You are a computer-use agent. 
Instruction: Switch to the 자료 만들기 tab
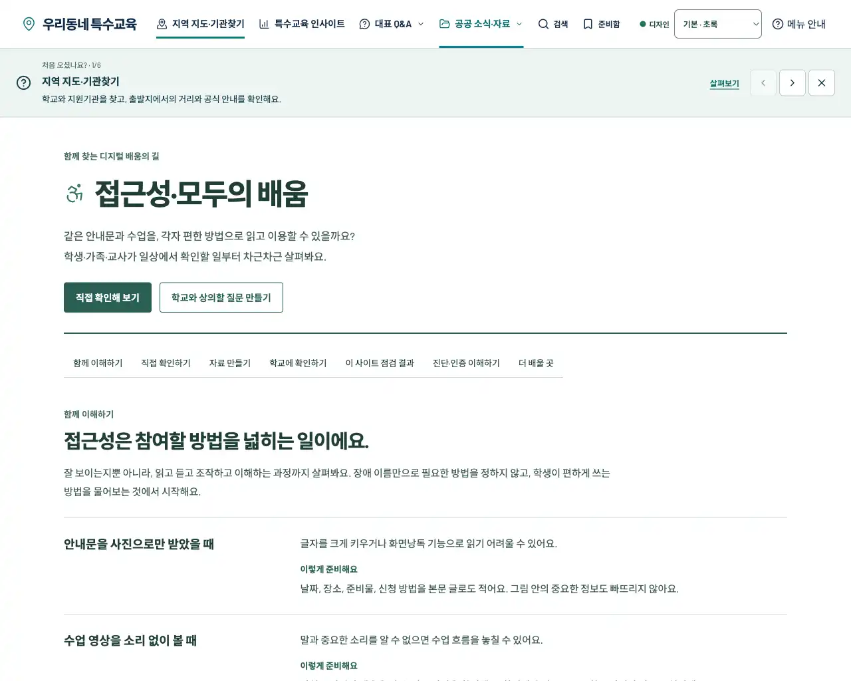point(230,363)
